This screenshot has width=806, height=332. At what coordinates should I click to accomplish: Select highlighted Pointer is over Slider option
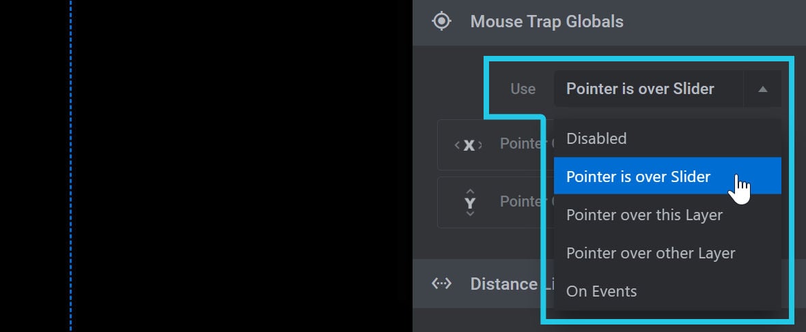tap(667, 176)
